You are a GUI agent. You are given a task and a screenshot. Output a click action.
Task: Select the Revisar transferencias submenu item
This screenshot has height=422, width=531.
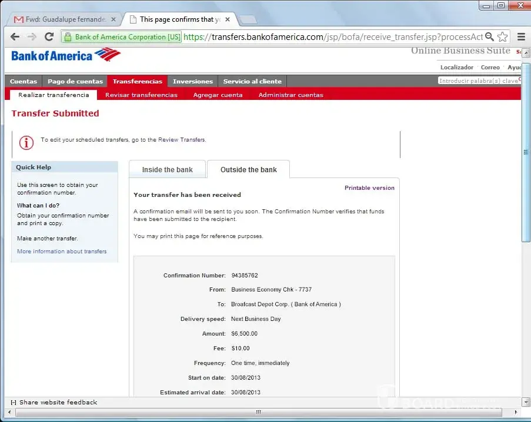pyautogui.click(x=141, y=95)
